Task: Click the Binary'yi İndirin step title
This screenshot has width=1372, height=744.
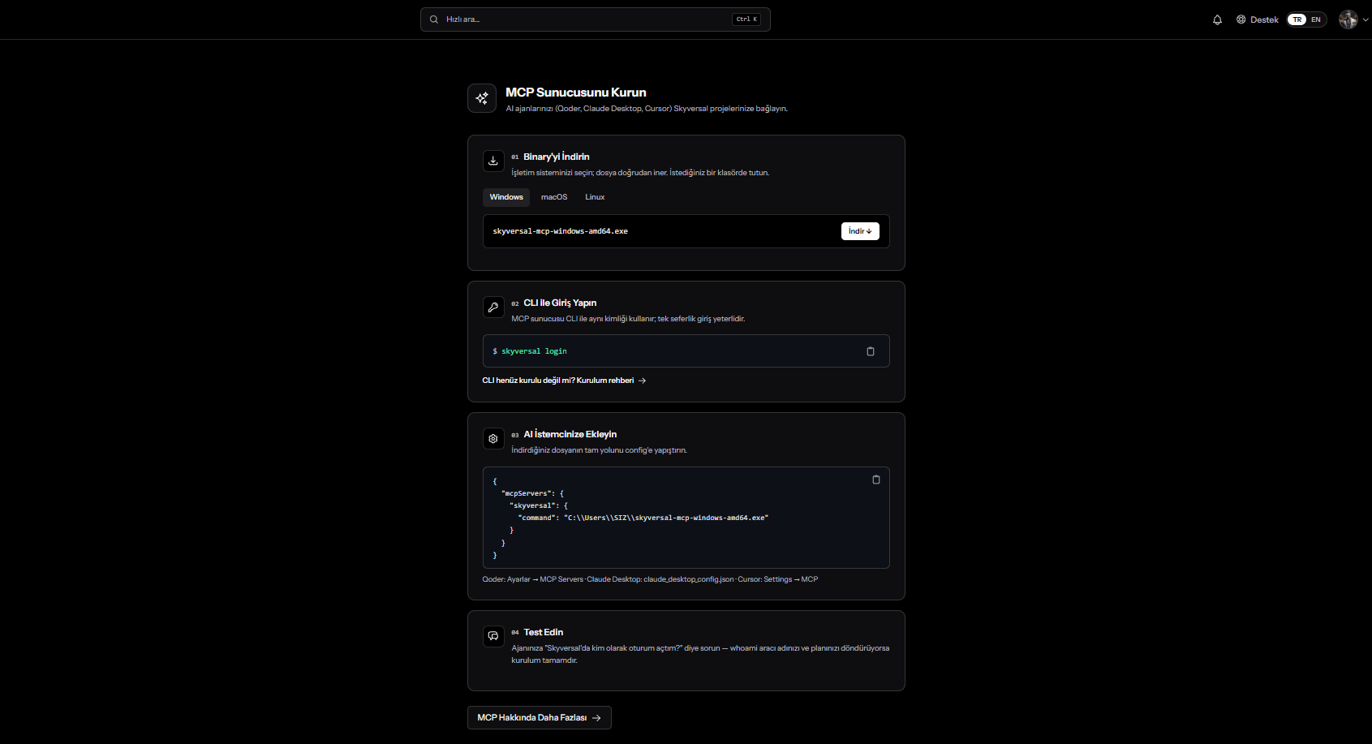Action: point(557,157)
